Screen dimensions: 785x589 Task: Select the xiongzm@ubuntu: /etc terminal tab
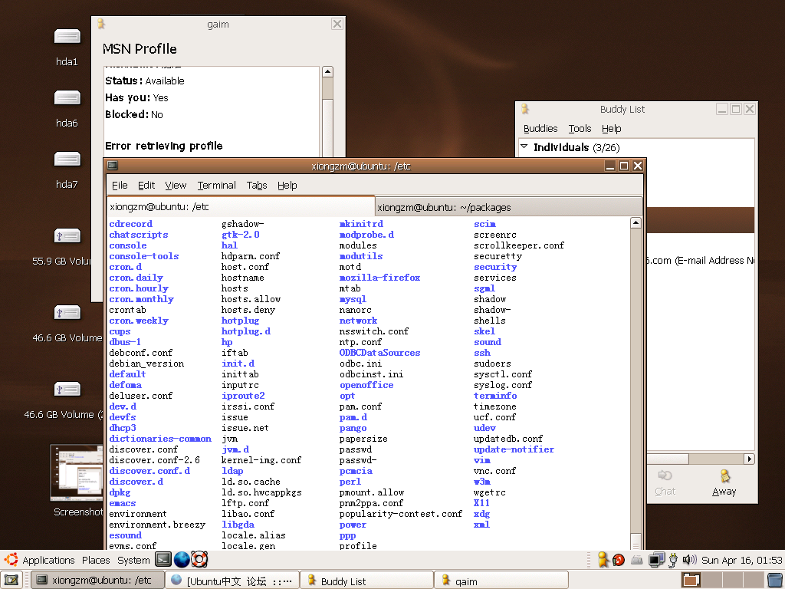click(x=241, y=206)
